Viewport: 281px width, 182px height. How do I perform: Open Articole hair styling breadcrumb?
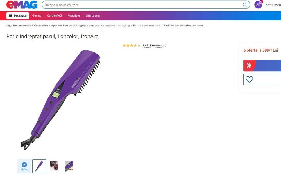coord(117,26)
